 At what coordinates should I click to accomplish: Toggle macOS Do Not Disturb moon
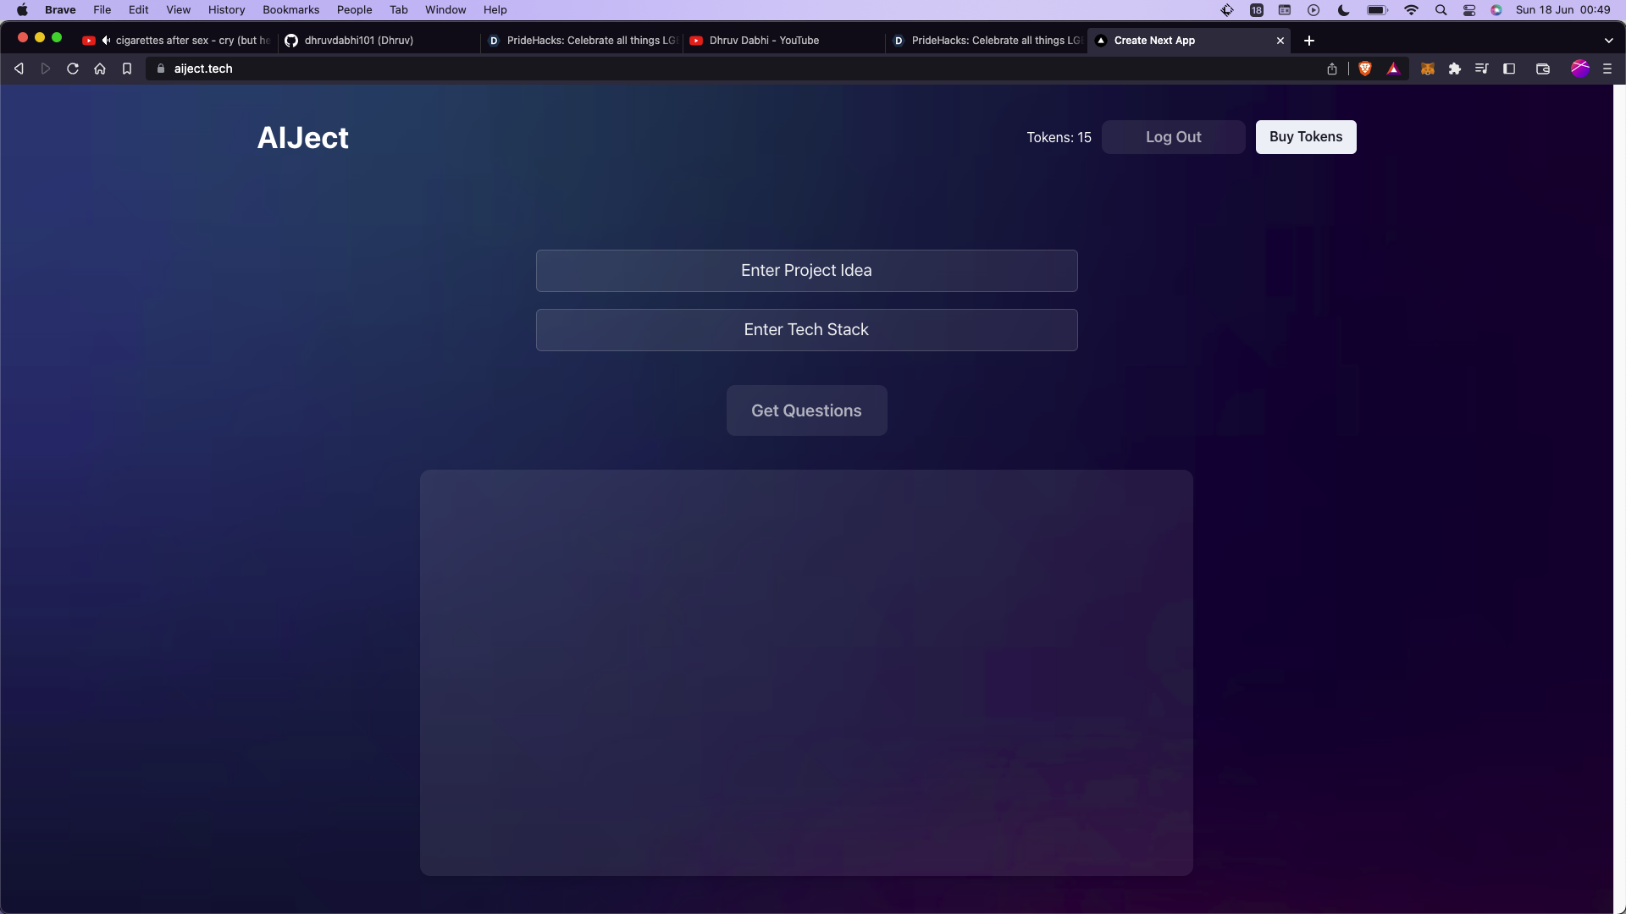click(1344, 10)
